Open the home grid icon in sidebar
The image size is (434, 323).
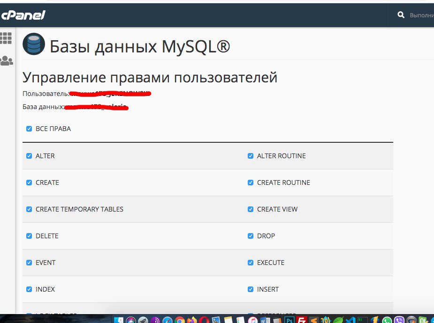coord(6,38)
